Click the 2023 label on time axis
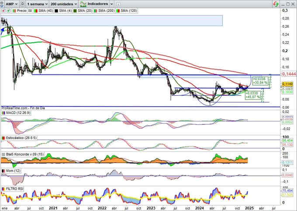 click(x=151, y=208)
